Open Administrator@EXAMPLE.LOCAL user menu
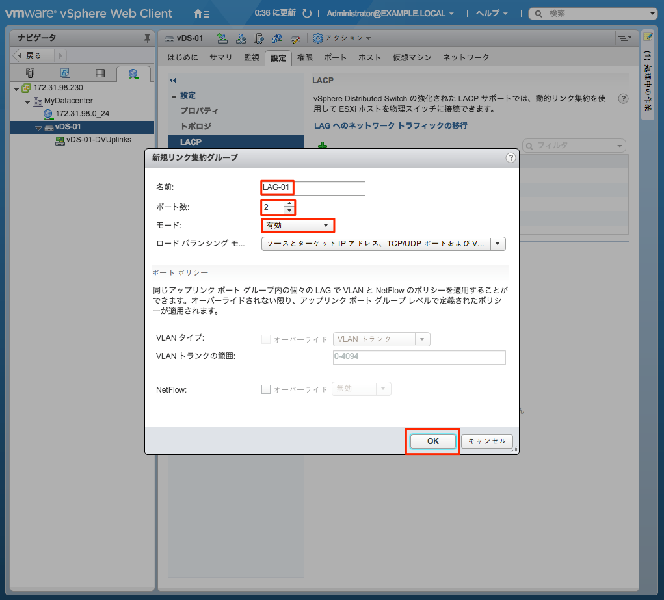This screenshot has width=664, height=600. (390, 14)
